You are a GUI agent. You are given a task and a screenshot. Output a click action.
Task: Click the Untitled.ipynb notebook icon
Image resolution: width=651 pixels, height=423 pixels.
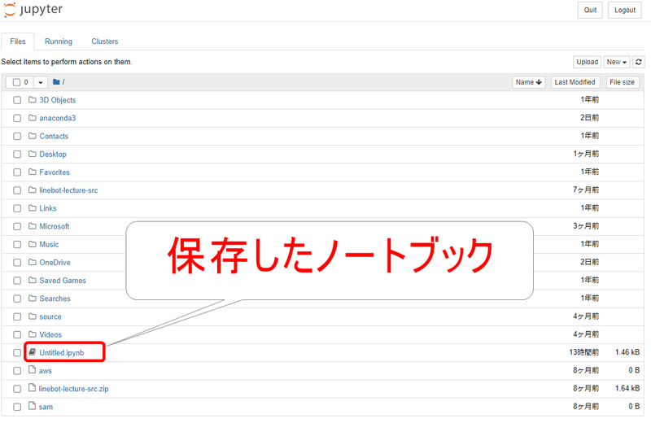pyautogui.click(x=33, y=352)
